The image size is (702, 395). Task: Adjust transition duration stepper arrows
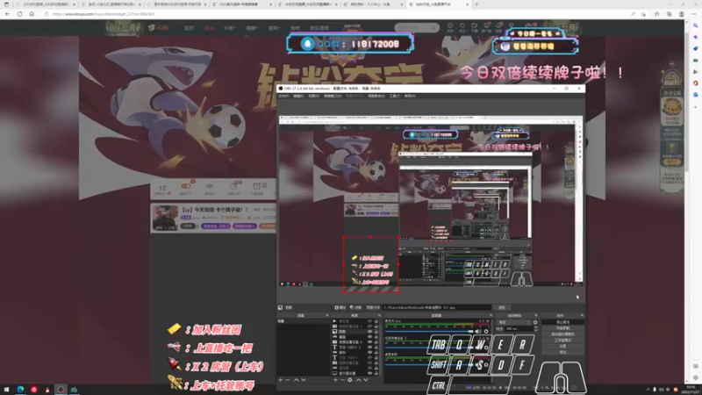(536, 328)
